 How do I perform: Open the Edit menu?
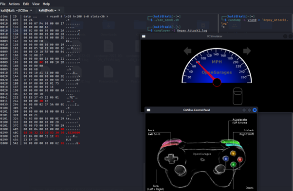26,4
